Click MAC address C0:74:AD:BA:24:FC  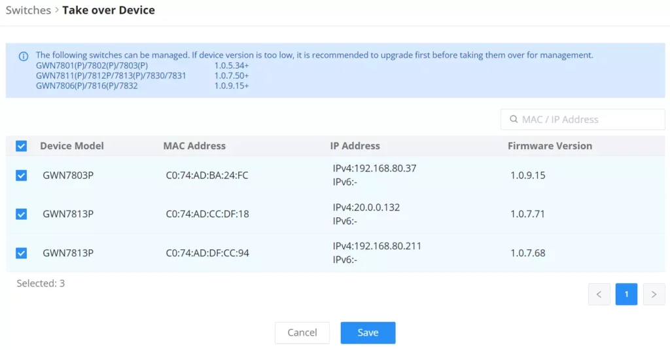(x=207, y=175)
